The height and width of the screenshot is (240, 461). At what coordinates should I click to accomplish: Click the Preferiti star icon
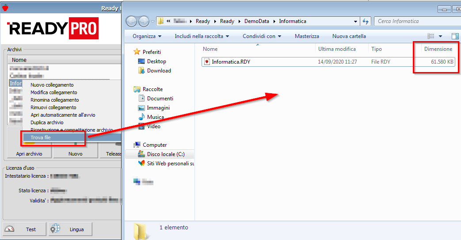[137, 52]
